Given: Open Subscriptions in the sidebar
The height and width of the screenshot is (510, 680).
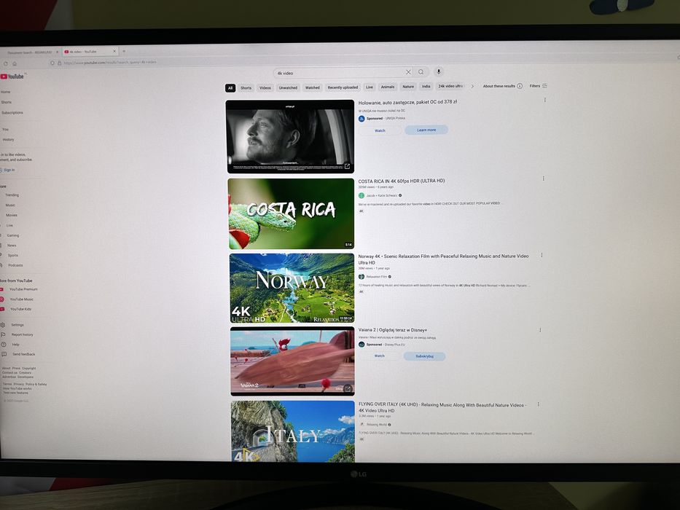Looking at the screenshot, I should [12, 113].
